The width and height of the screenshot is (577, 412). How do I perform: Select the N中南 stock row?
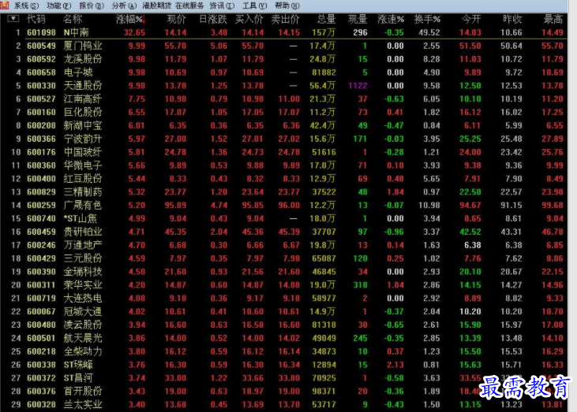(x=283, y=32)
